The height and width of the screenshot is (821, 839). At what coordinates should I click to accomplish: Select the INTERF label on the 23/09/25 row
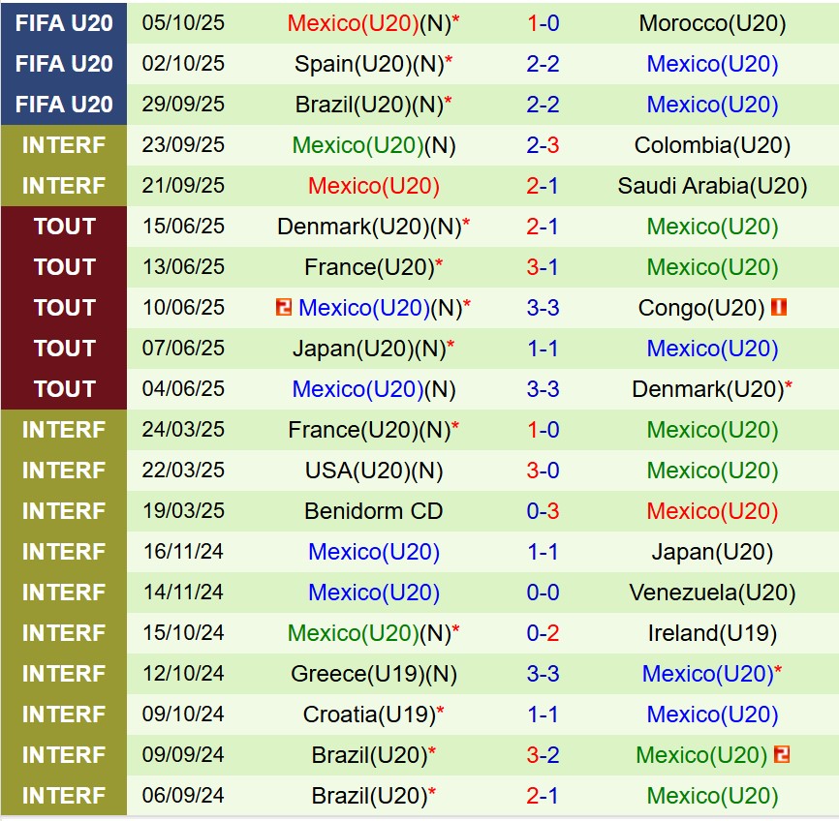point(64,145)
